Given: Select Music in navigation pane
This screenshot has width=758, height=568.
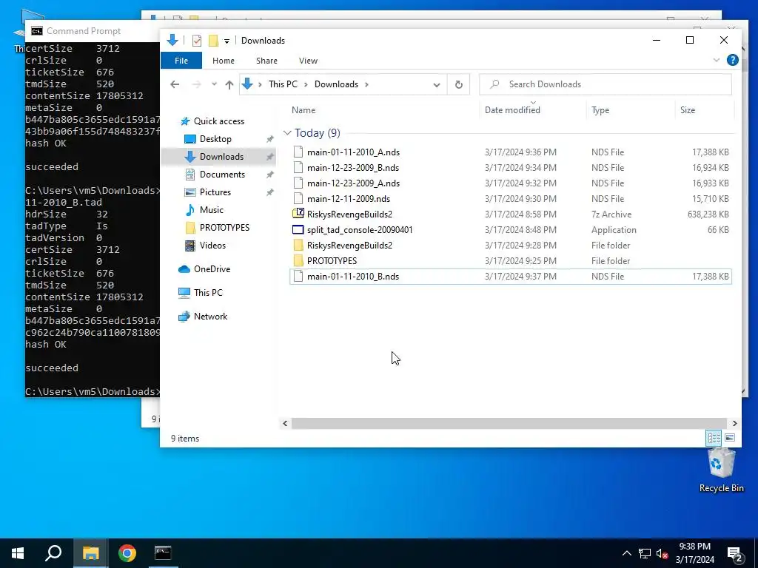Looking at the screenshot, I should point(211,210).
